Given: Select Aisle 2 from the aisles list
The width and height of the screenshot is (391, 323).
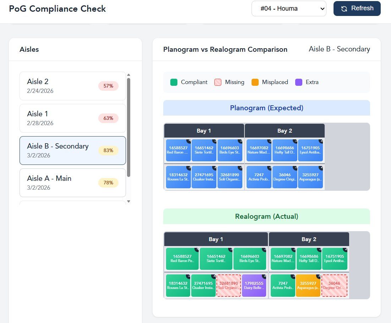Looking at the screenshot, I should (x=73, y=86).
